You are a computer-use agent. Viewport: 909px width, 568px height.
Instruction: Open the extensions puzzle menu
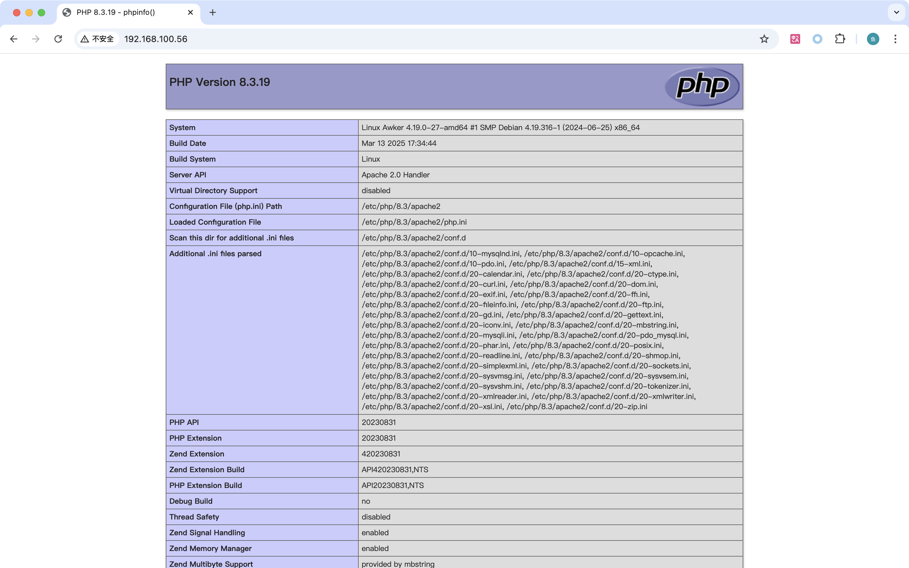[x=840, y=39]
